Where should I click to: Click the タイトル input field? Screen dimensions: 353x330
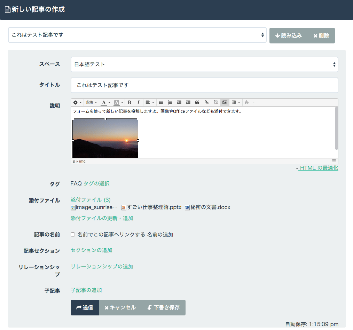(x=204, y=85)
